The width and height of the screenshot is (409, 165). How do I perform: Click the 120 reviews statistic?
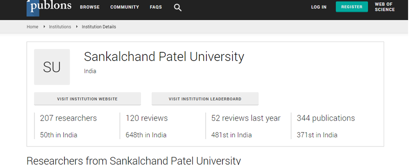pyautogui.click(x=146, y=118)
